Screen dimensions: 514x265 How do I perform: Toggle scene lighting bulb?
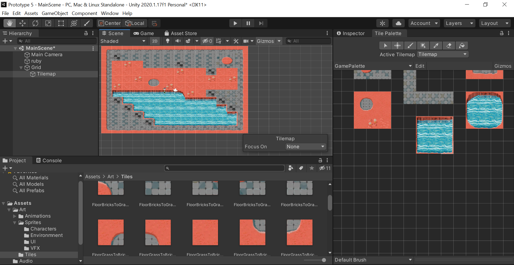point(168,41)
